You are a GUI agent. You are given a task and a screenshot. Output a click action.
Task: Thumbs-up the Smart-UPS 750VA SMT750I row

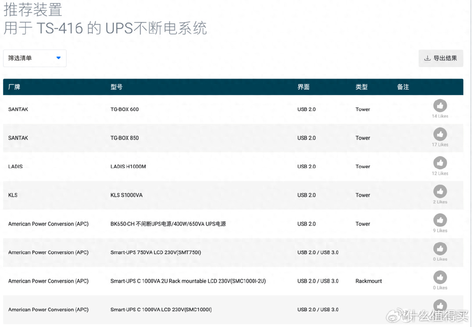click(x=440, y=248)
